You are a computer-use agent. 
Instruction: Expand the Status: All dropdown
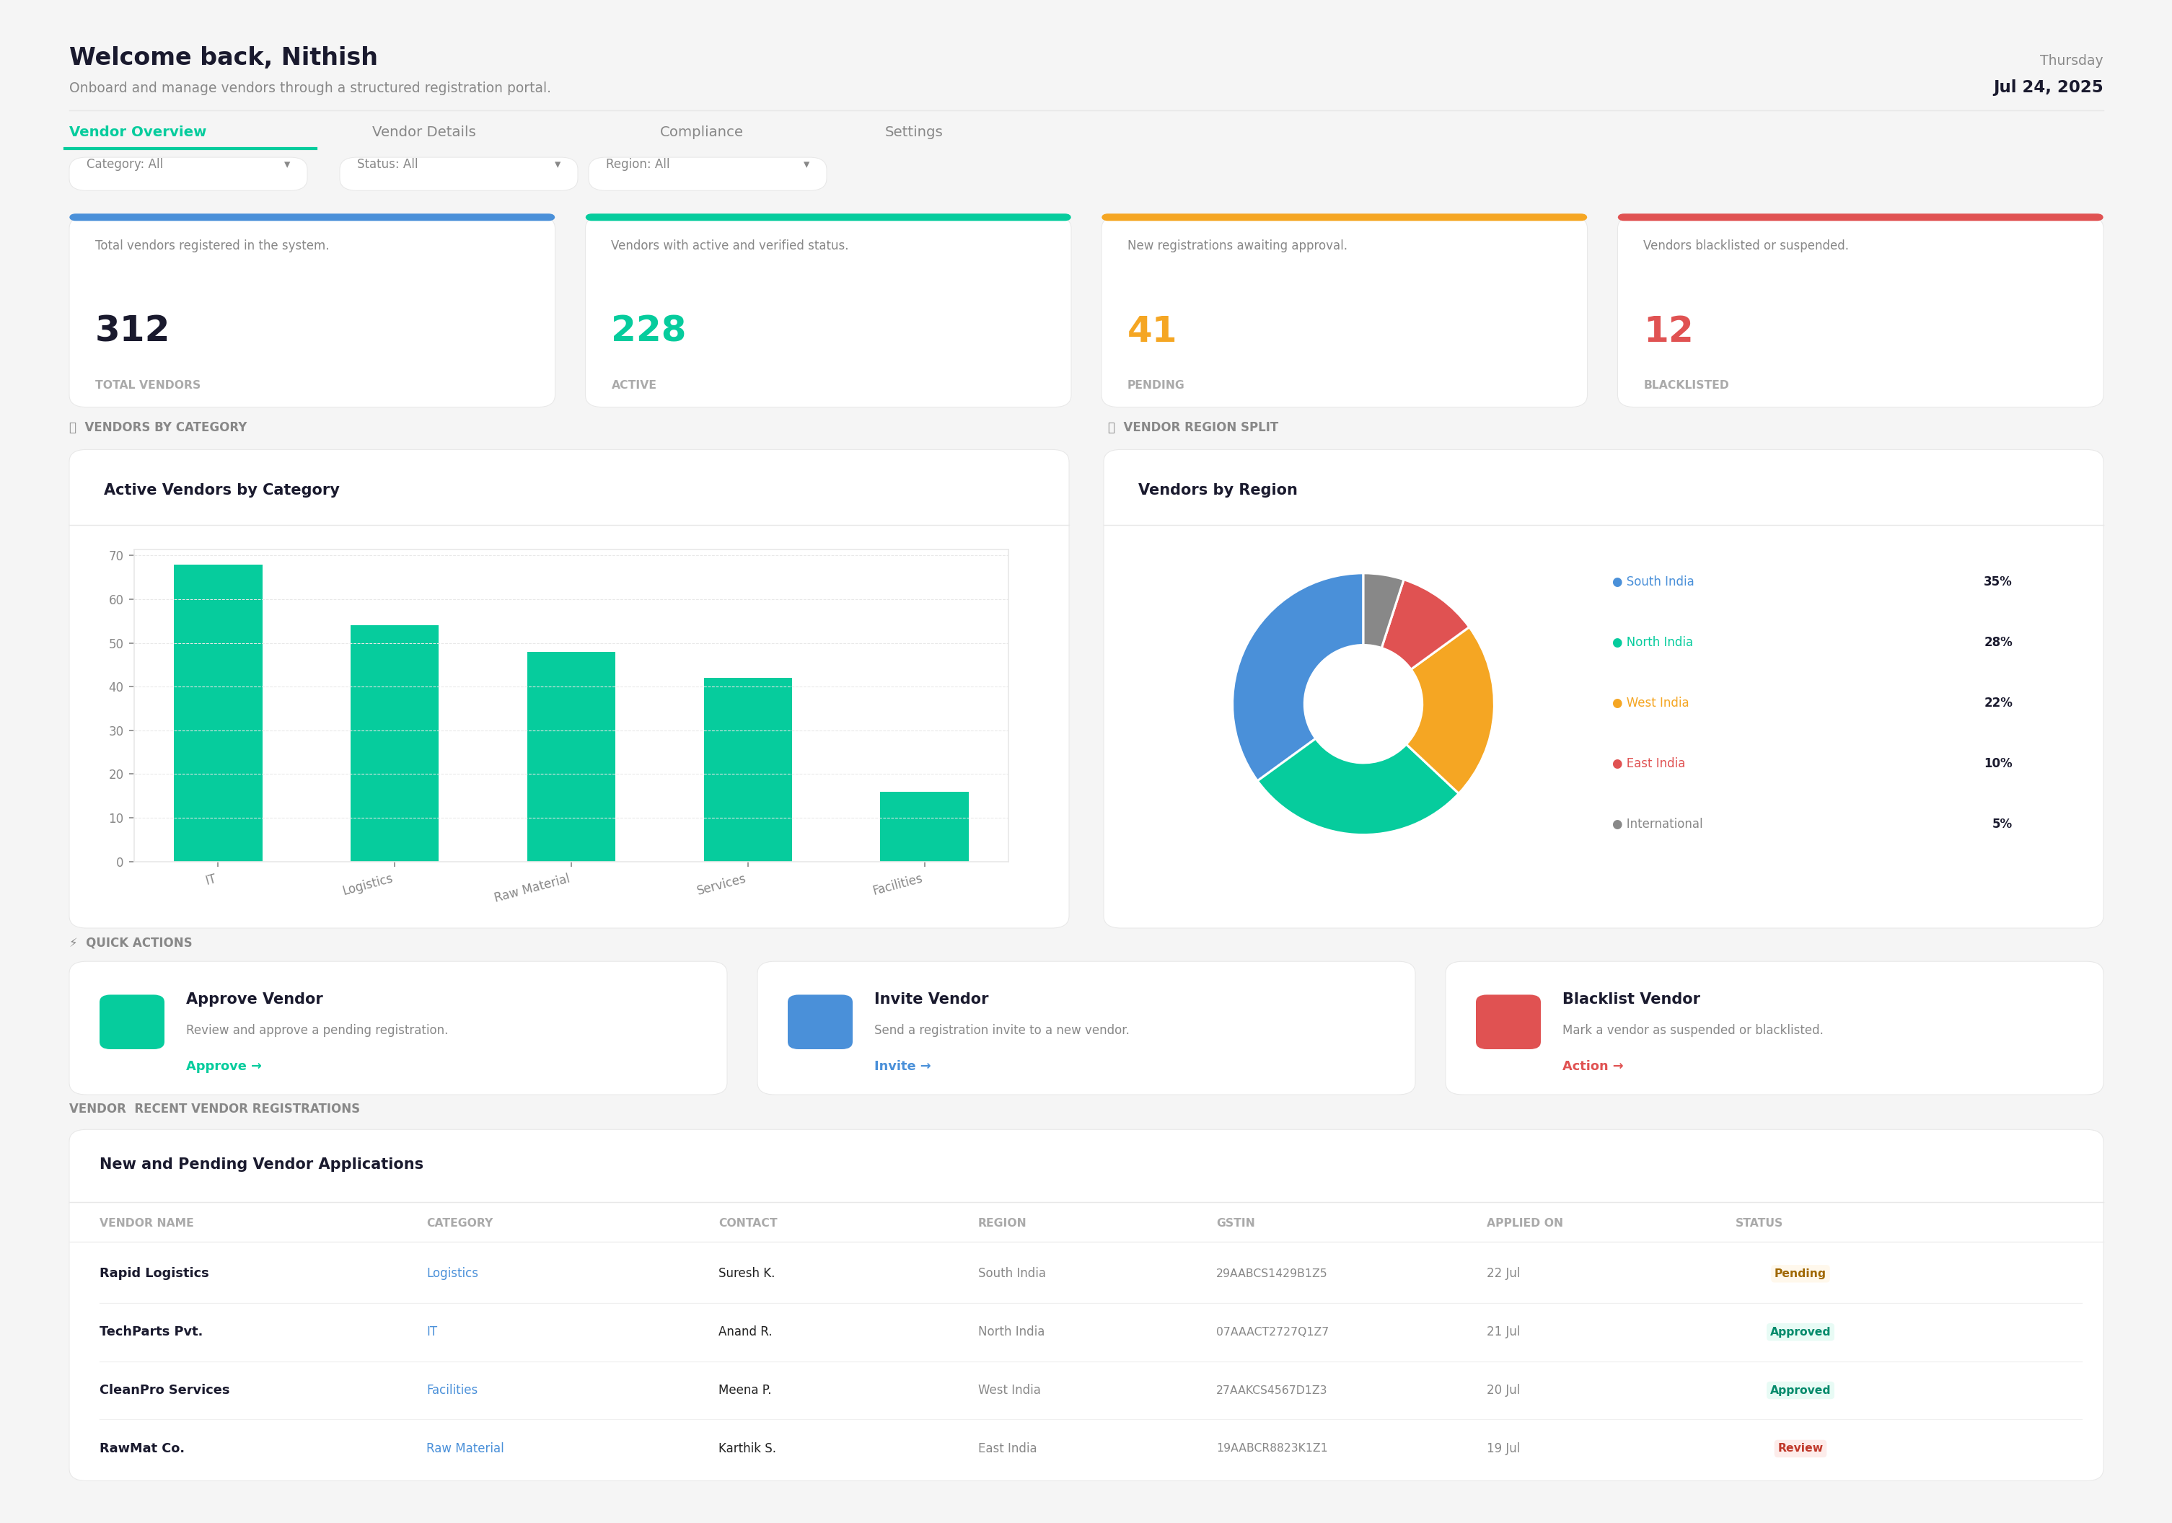pos(459,173)
